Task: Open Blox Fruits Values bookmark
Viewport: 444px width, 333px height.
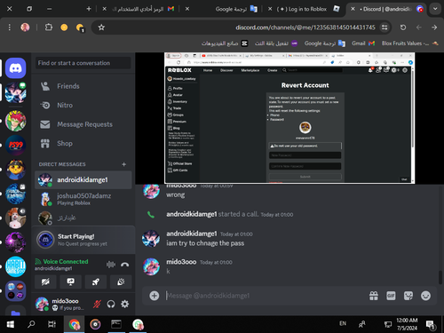Action: [x=410, y=44]
